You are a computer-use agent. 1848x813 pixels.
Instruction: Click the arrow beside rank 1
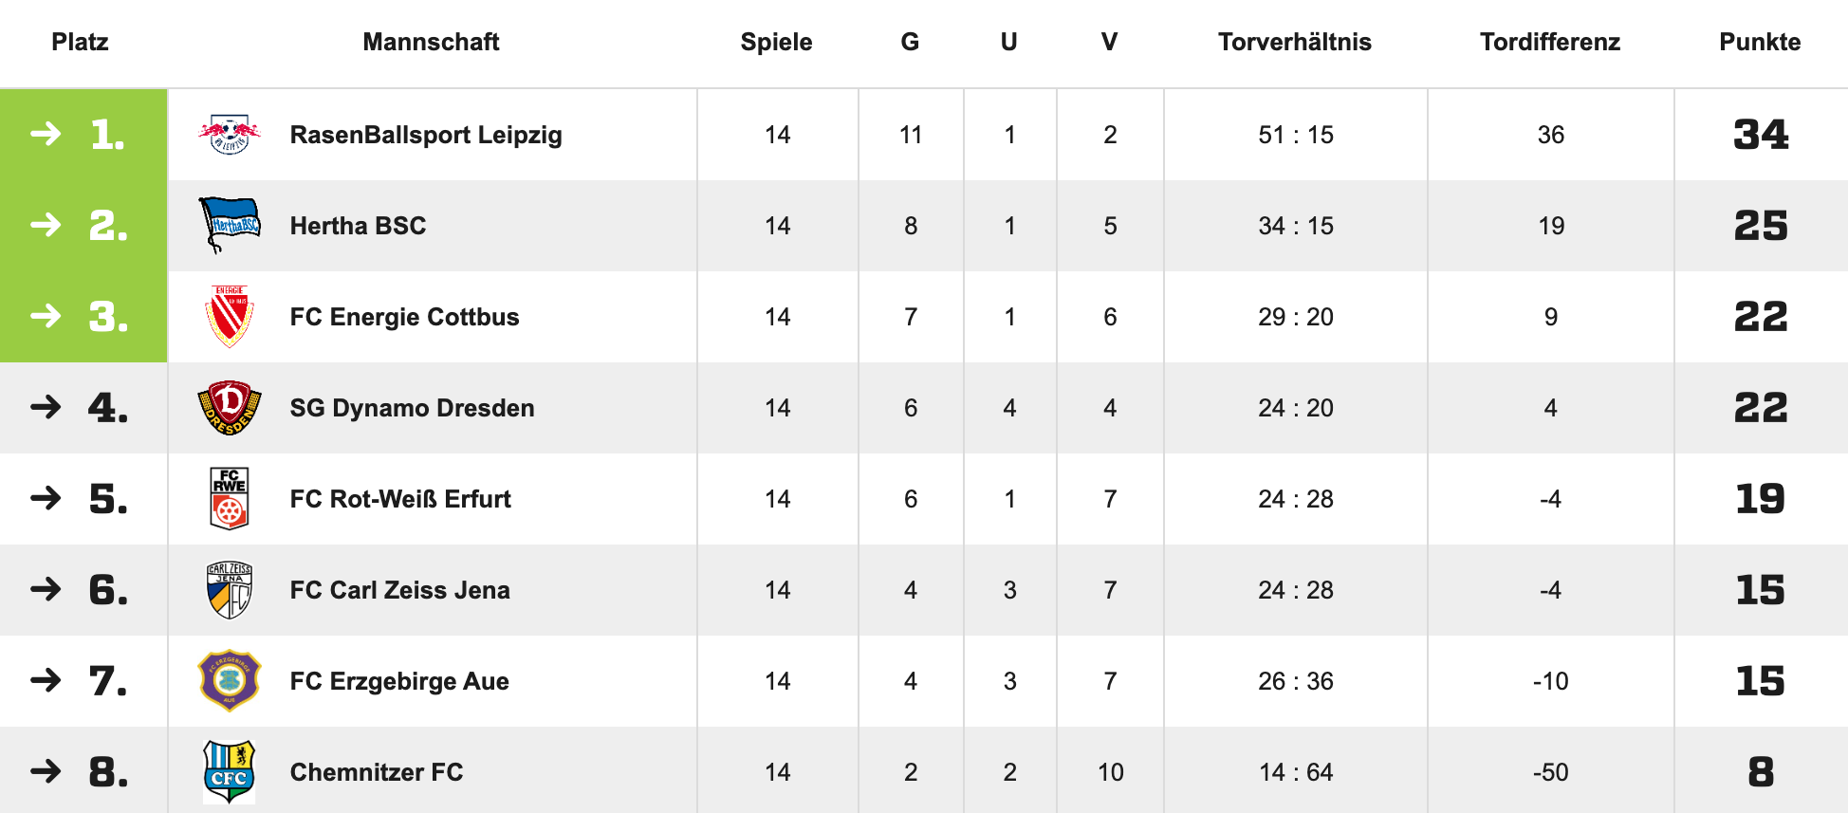click(46, 134)
